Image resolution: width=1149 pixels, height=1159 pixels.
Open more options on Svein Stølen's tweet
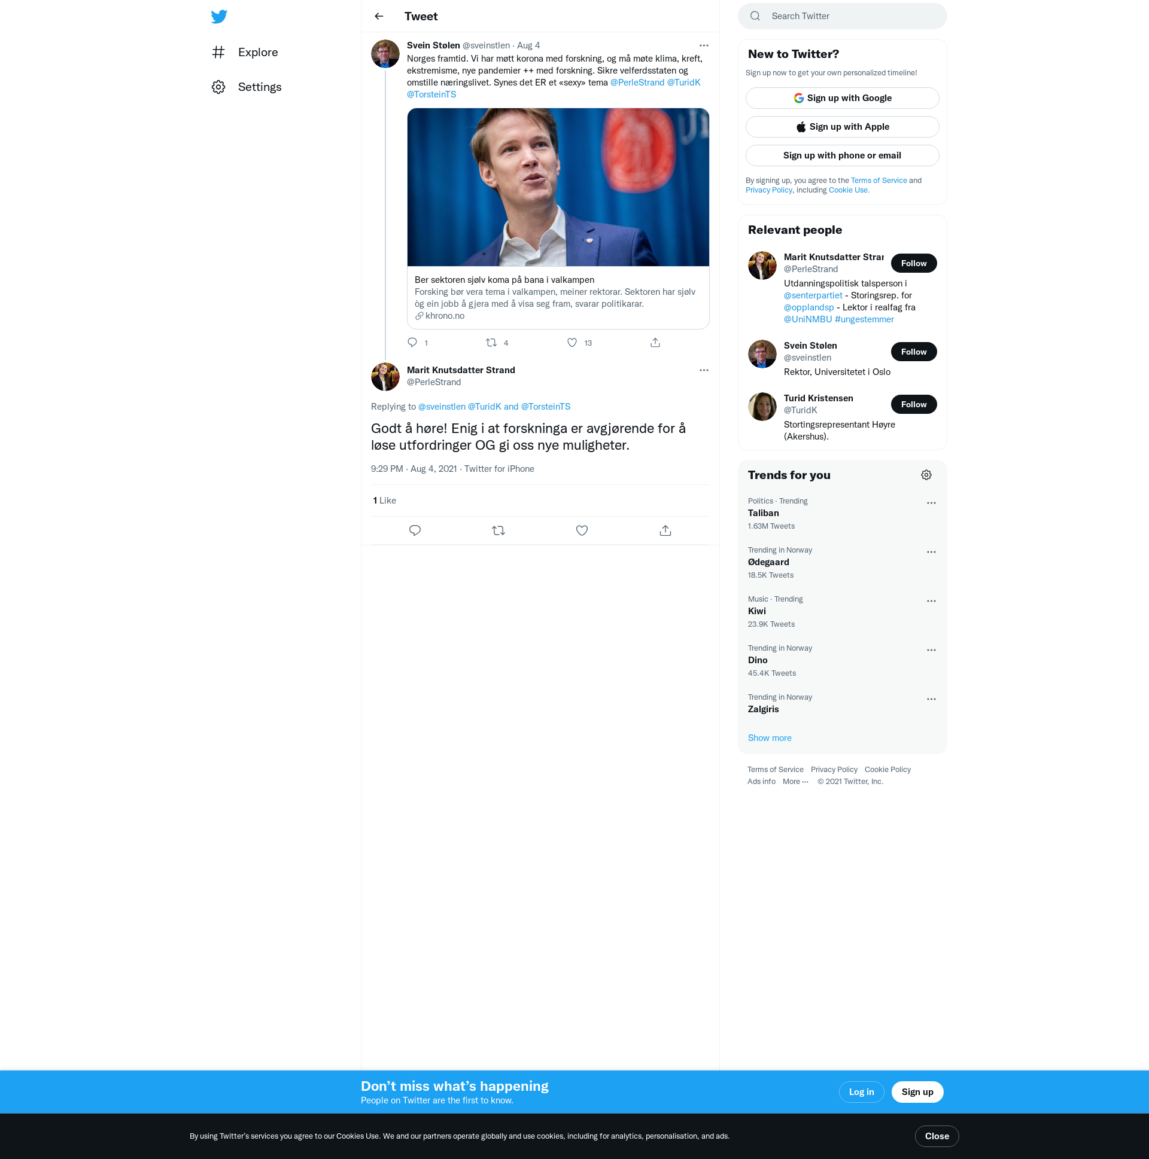(704, 45)
